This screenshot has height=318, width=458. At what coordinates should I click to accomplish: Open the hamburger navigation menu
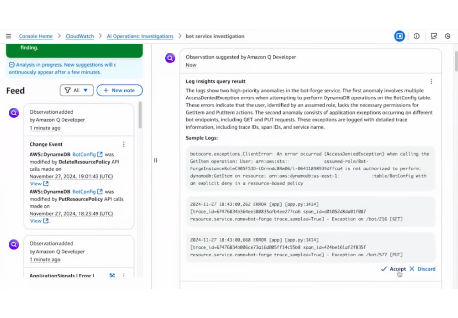coord(9,36)
